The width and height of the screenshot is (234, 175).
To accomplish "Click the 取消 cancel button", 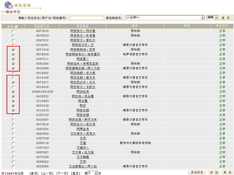I will (x=228, y=172).
